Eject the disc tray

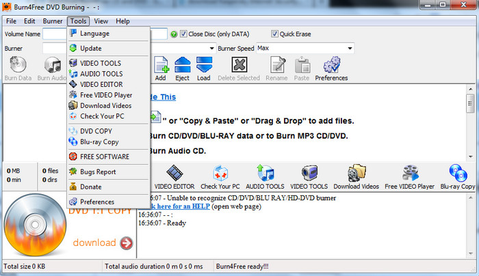click(183, 64)
